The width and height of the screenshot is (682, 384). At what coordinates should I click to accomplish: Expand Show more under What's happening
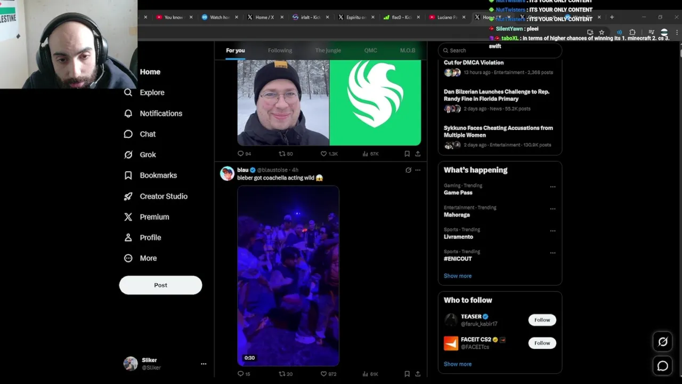click(458, 276)
